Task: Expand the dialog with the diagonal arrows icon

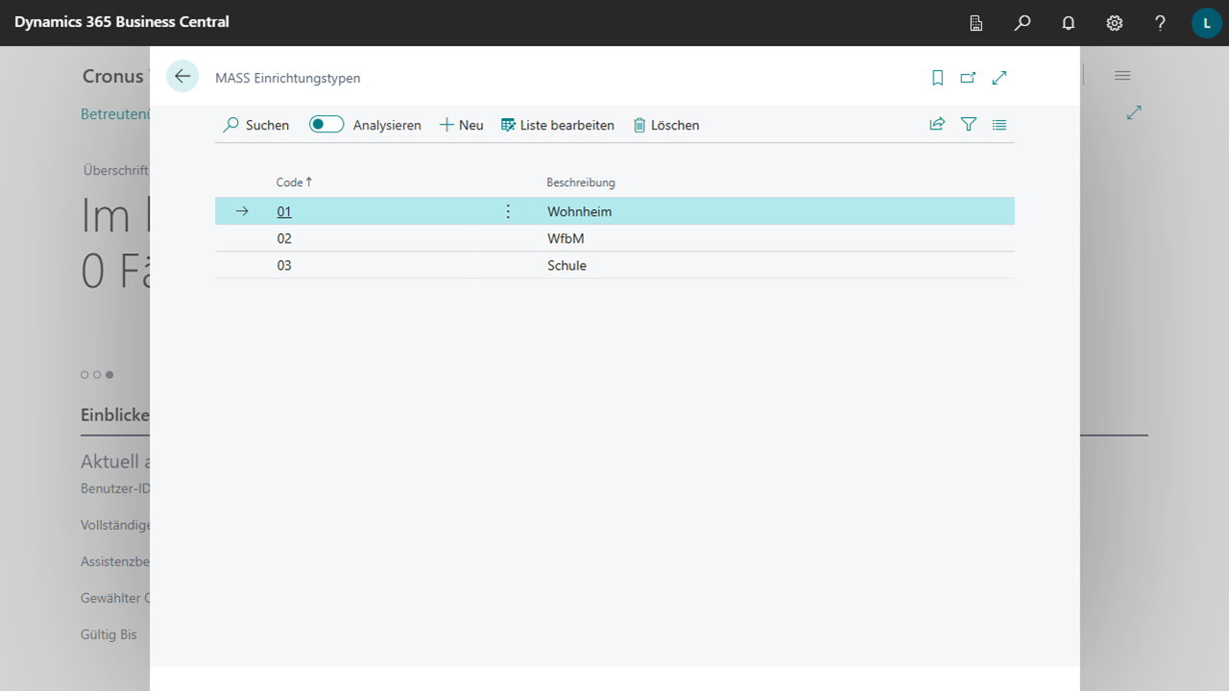Action: [1000, 78]
